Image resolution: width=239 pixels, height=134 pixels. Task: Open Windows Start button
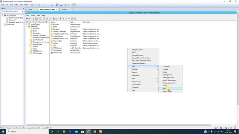pos(3,131)
